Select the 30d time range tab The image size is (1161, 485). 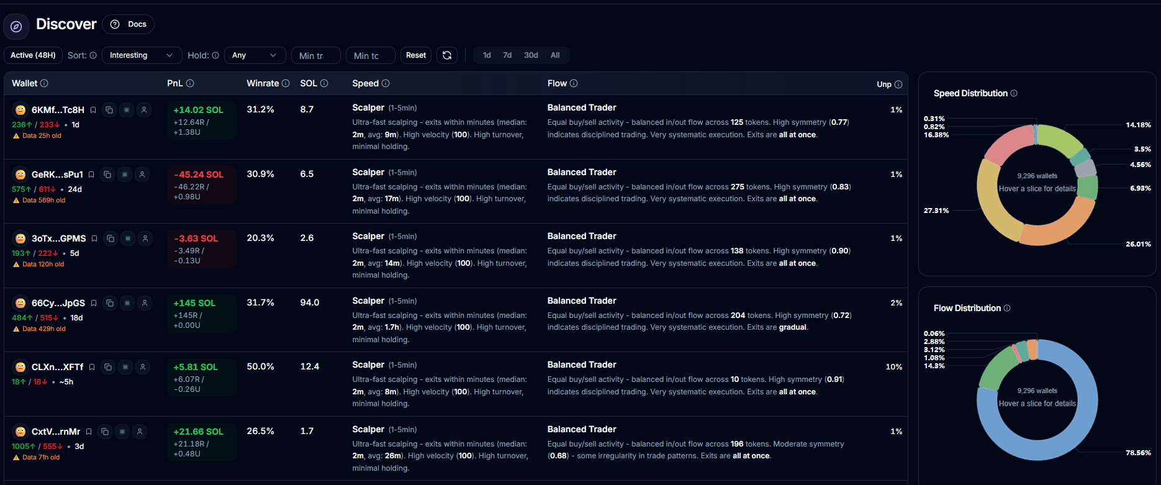pyautogui.click(x=531, y=55)
